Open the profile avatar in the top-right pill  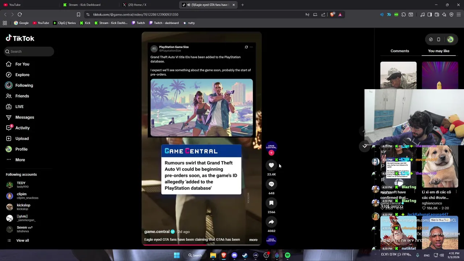pyautogui.click(x=450, y=40)
